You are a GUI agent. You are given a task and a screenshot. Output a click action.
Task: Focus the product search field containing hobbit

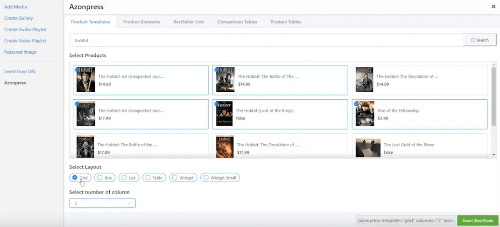pos(266,40)
